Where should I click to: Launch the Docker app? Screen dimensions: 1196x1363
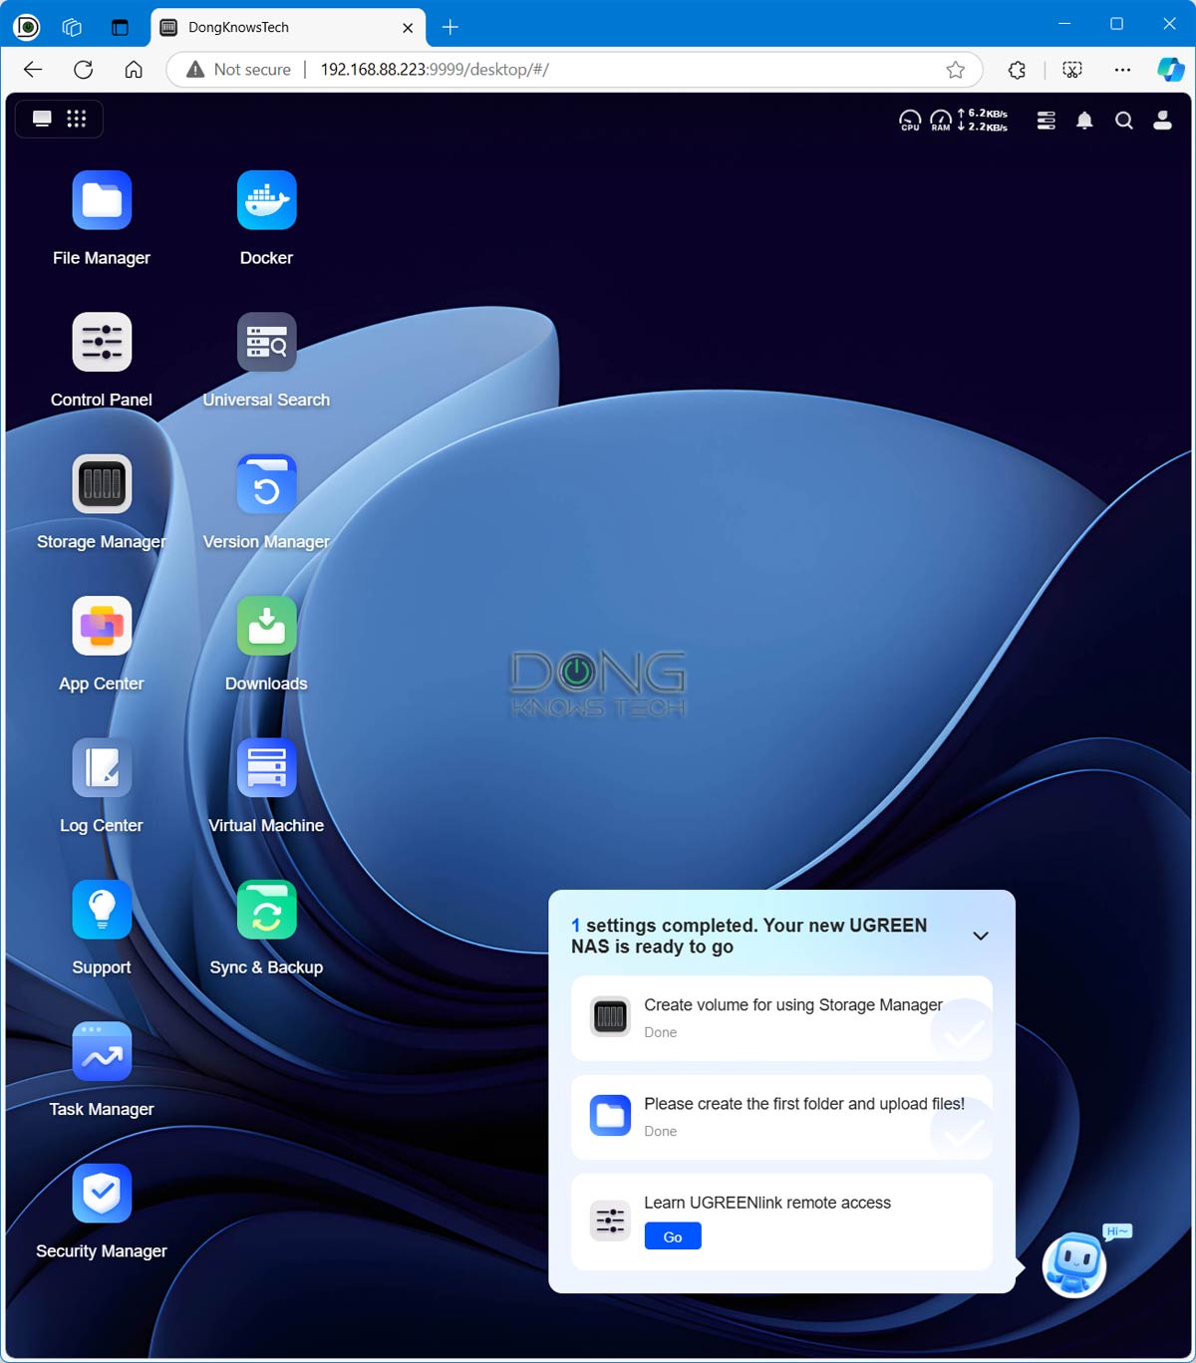[x=266, y=200]
